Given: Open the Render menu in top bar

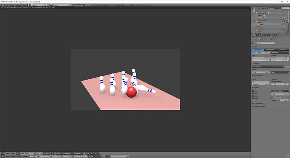Looking at the screenshot, I should point(12,5).
